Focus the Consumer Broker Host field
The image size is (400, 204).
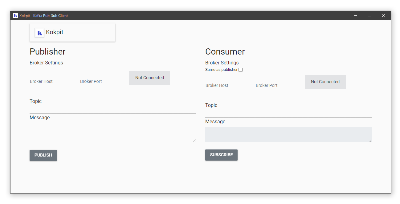point(230,85)
